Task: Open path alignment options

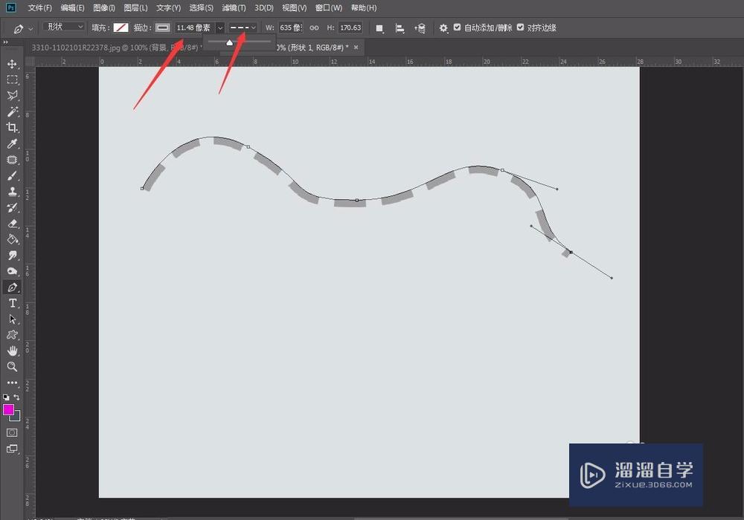Action: pyautogui.click(x=400, y=28)
